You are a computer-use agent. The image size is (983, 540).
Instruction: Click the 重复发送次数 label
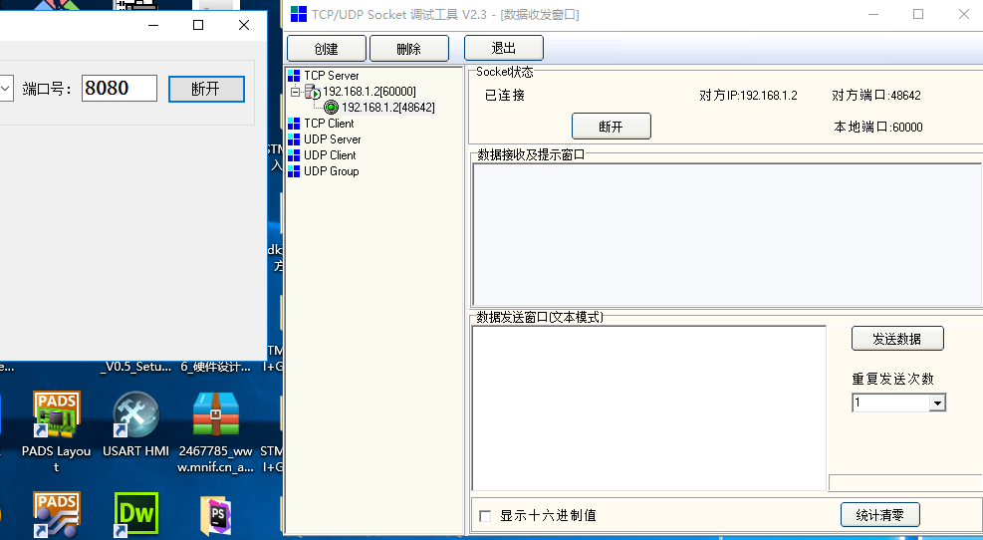click(892, 379)
